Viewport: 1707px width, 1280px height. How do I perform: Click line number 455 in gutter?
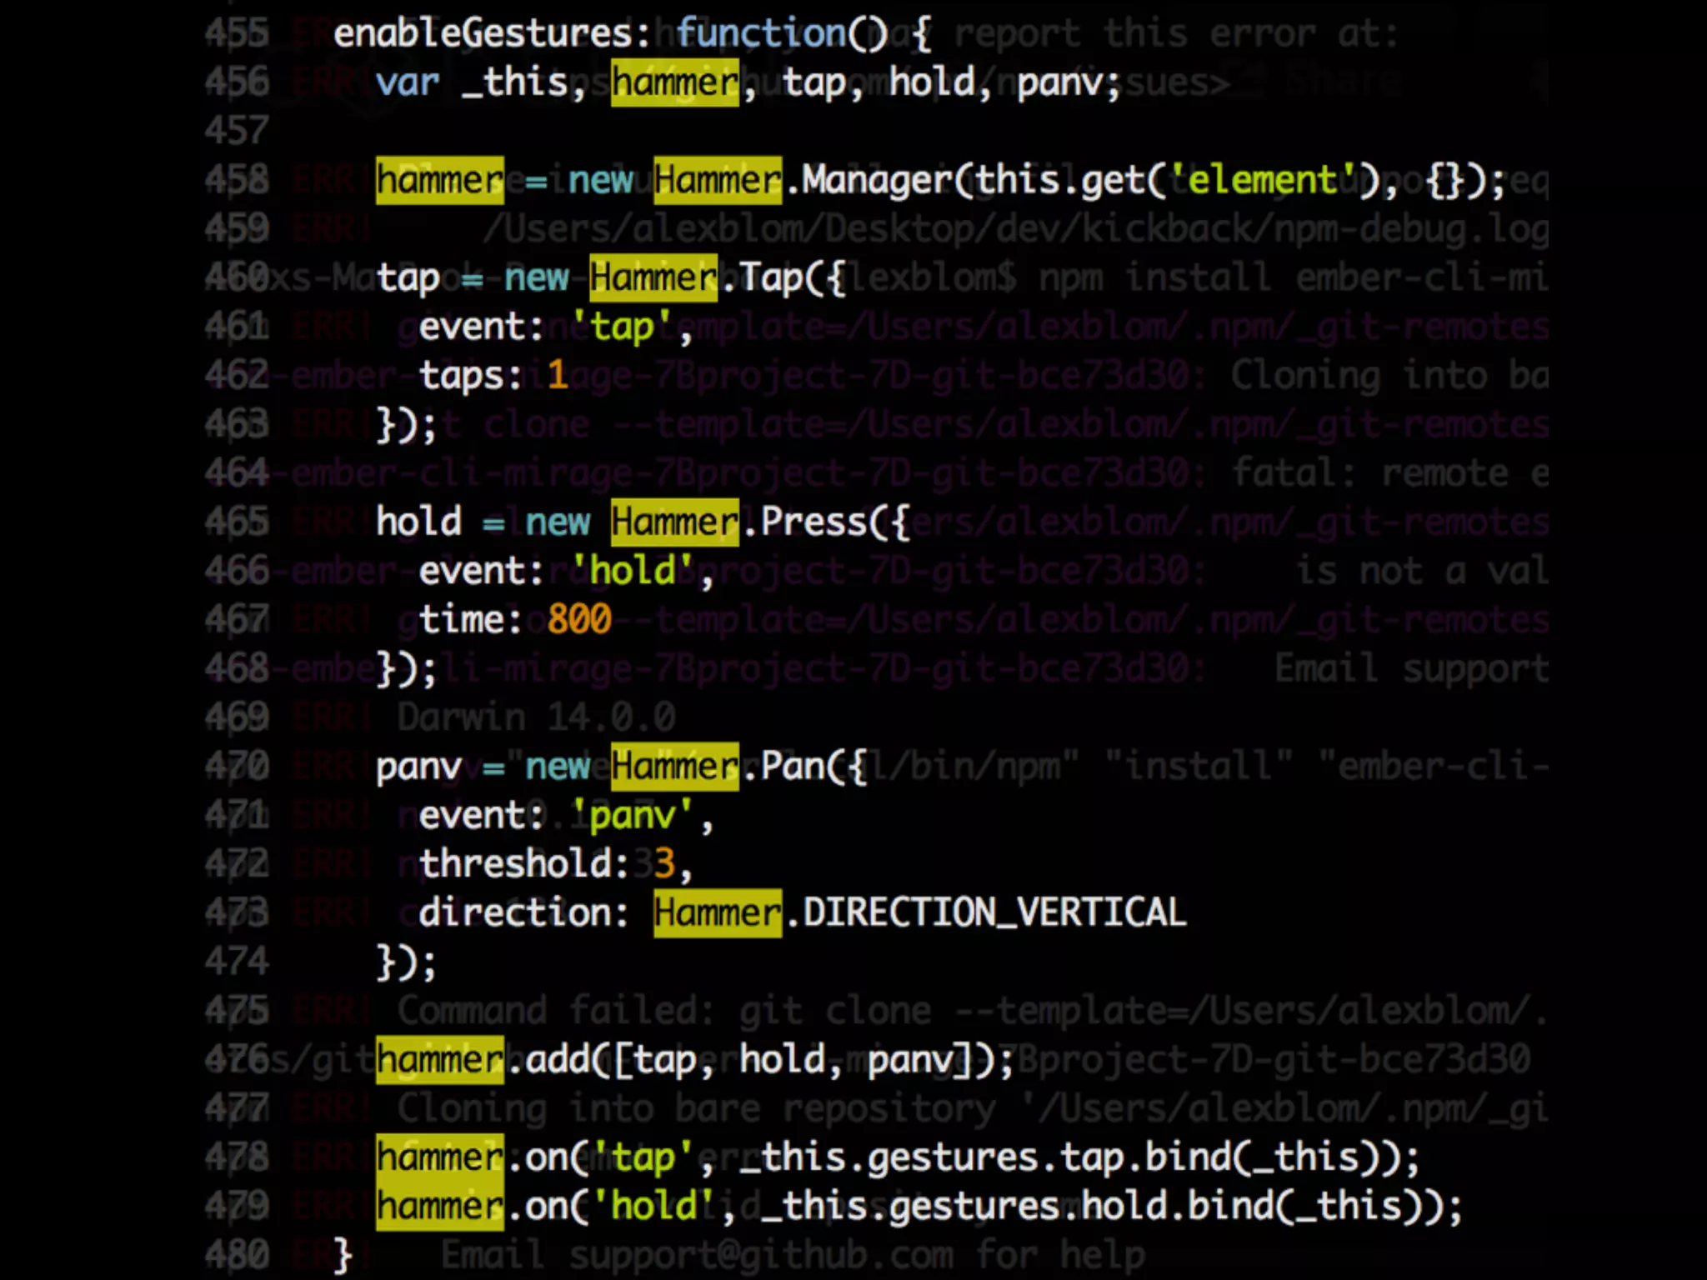pyautogui.click(x=237, y=34)
